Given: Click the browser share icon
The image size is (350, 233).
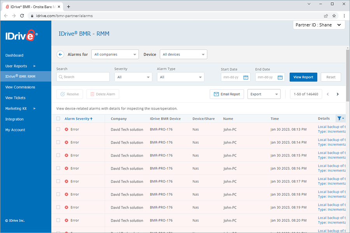Looking at the screenshot, I should [326, 16].
